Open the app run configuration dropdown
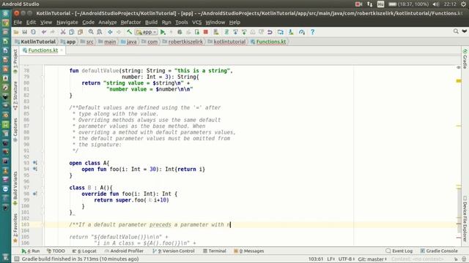Viewport: 469px width, 263px height. point(147,32)
